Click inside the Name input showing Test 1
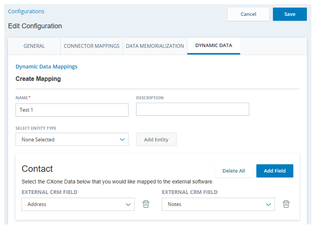316x229 pixels. coord(72,110)
